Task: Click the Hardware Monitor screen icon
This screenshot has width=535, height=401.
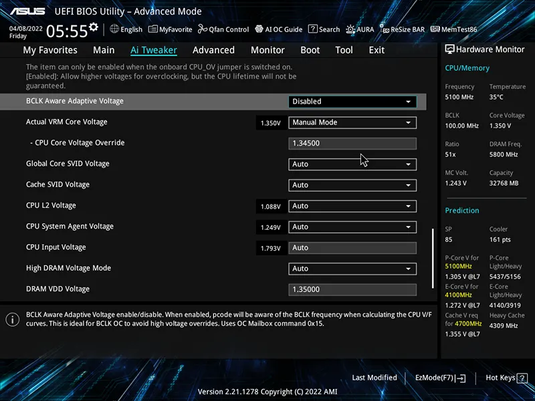Action: tap(449, 49)
